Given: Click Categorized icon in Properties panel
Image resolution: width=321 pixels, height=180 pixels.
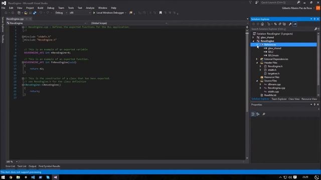Looking at the screenshot, I should coord(253,114).
